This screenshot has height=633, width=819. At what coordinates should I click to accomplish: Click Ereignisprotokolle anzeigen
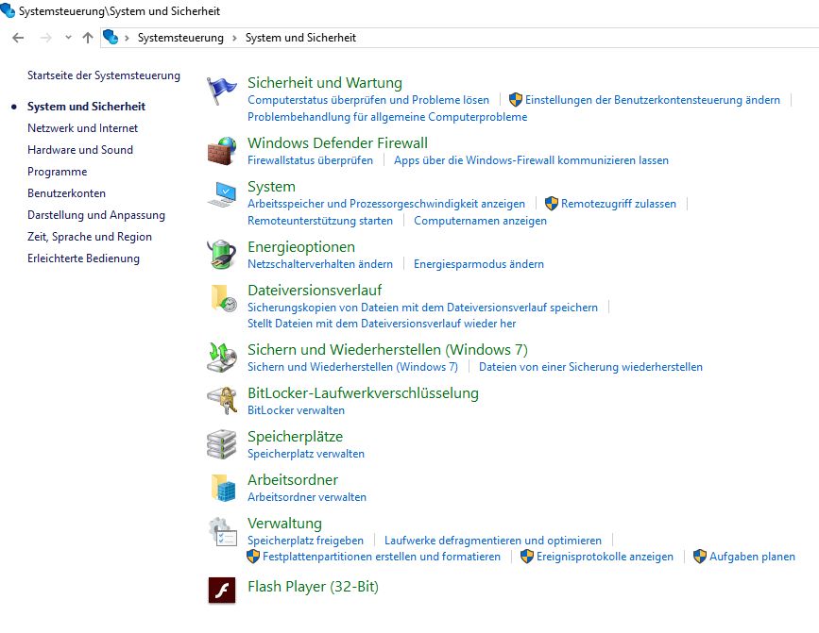click(x=605, y=557)
